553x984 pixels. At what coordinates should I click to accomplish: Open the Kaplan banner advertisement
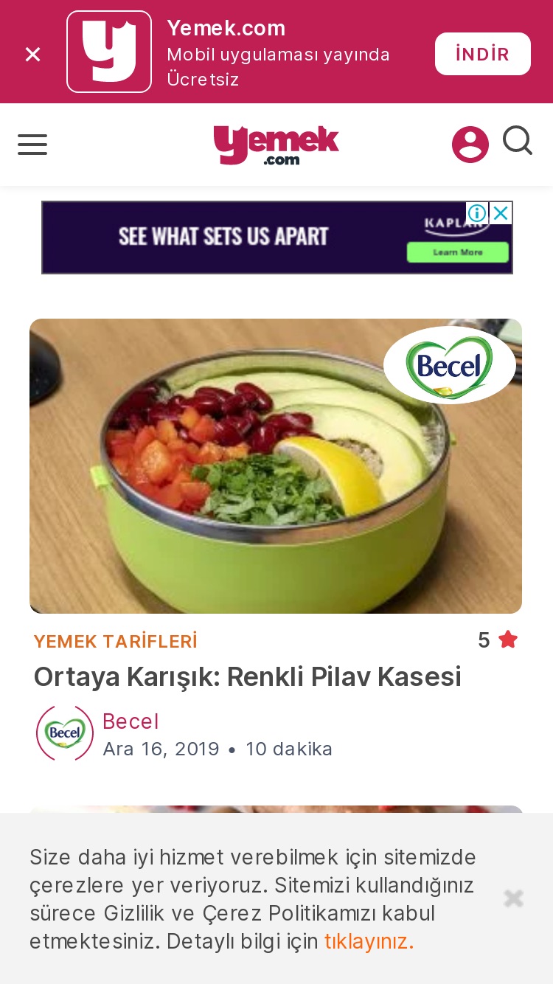pyautogui.click(x=276, y=238)
